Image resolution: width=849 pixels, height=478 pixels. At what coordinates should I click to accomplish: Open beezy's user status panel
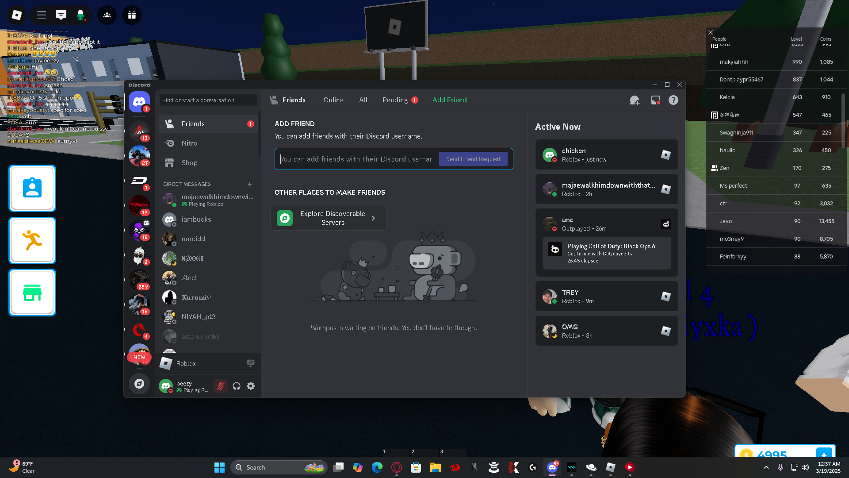pyautogui.click(x=184, y=386)
